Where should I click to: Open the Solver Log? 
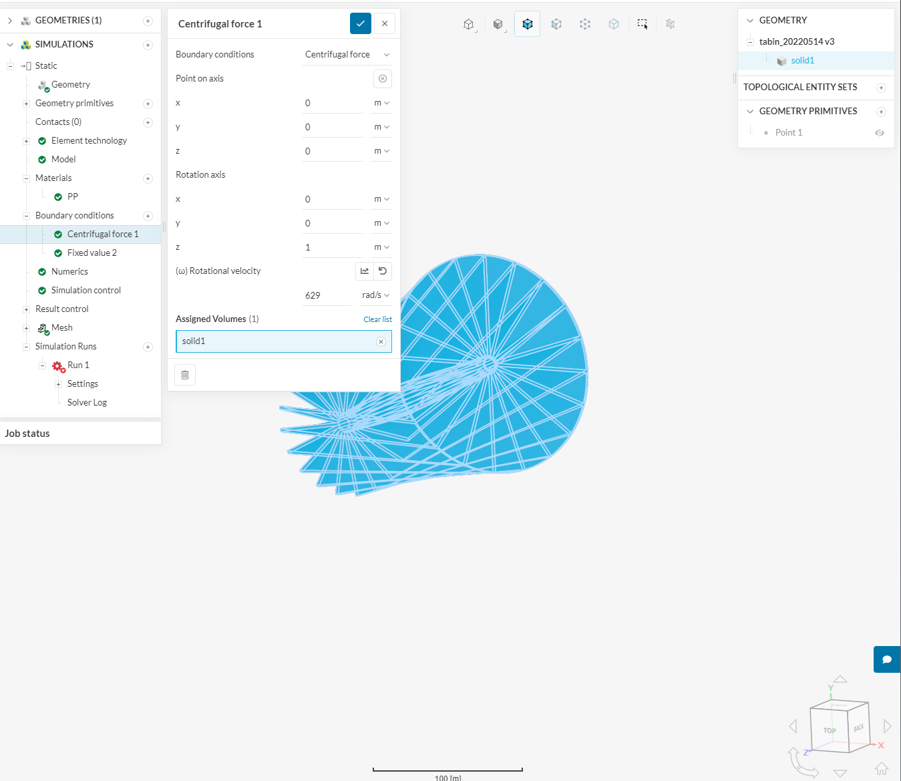[x=87, y=403]
